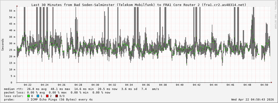The image size is (278, 103).
Task: Click the 30 m y-axis label
Action: click(12, 43)
